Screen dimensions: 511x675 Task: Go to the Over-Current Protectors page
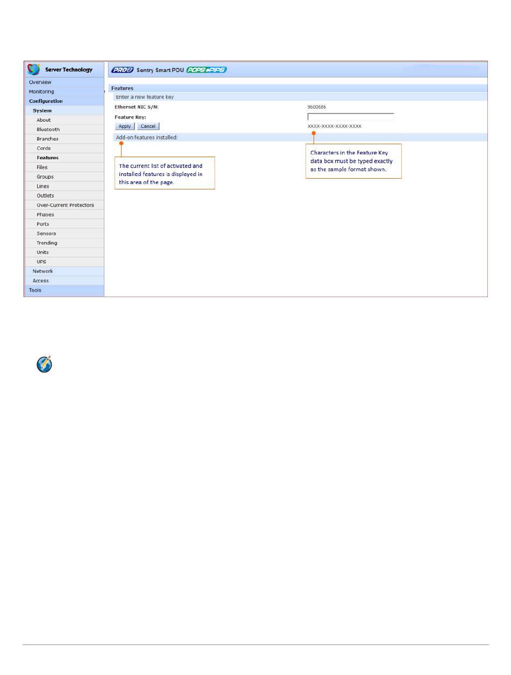65,205
